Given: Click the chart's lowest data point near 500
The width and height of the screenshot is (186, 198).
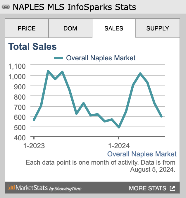Looking at the screenshot, I should pyautogui.click(x=119, y=127).
